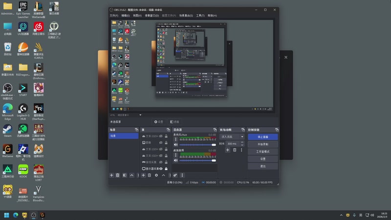This screenshot has height=220, width=391.
Task: Adjust the 麦克风/Aux volume slider
Action: coord(197,145)
